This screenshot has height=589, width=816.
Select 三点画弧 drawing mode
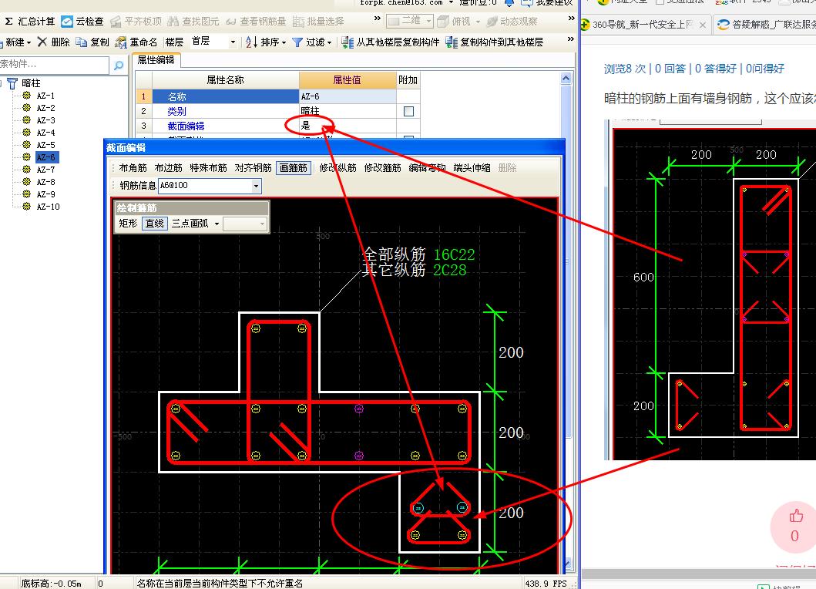pyautogui.click(x=190, y=224)
